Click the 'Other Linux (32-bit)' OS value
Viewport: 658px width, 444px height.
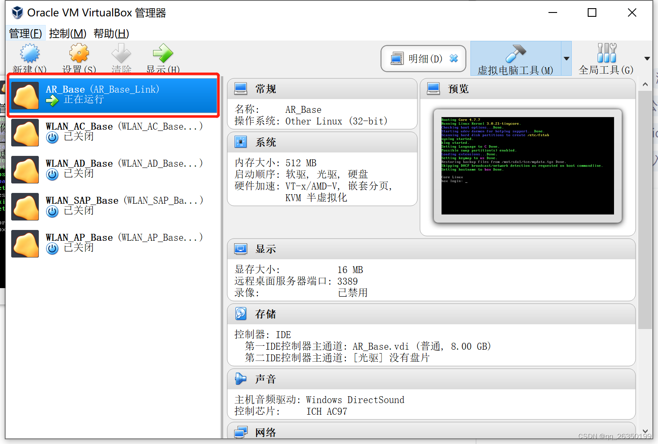(x=336, y=121)
